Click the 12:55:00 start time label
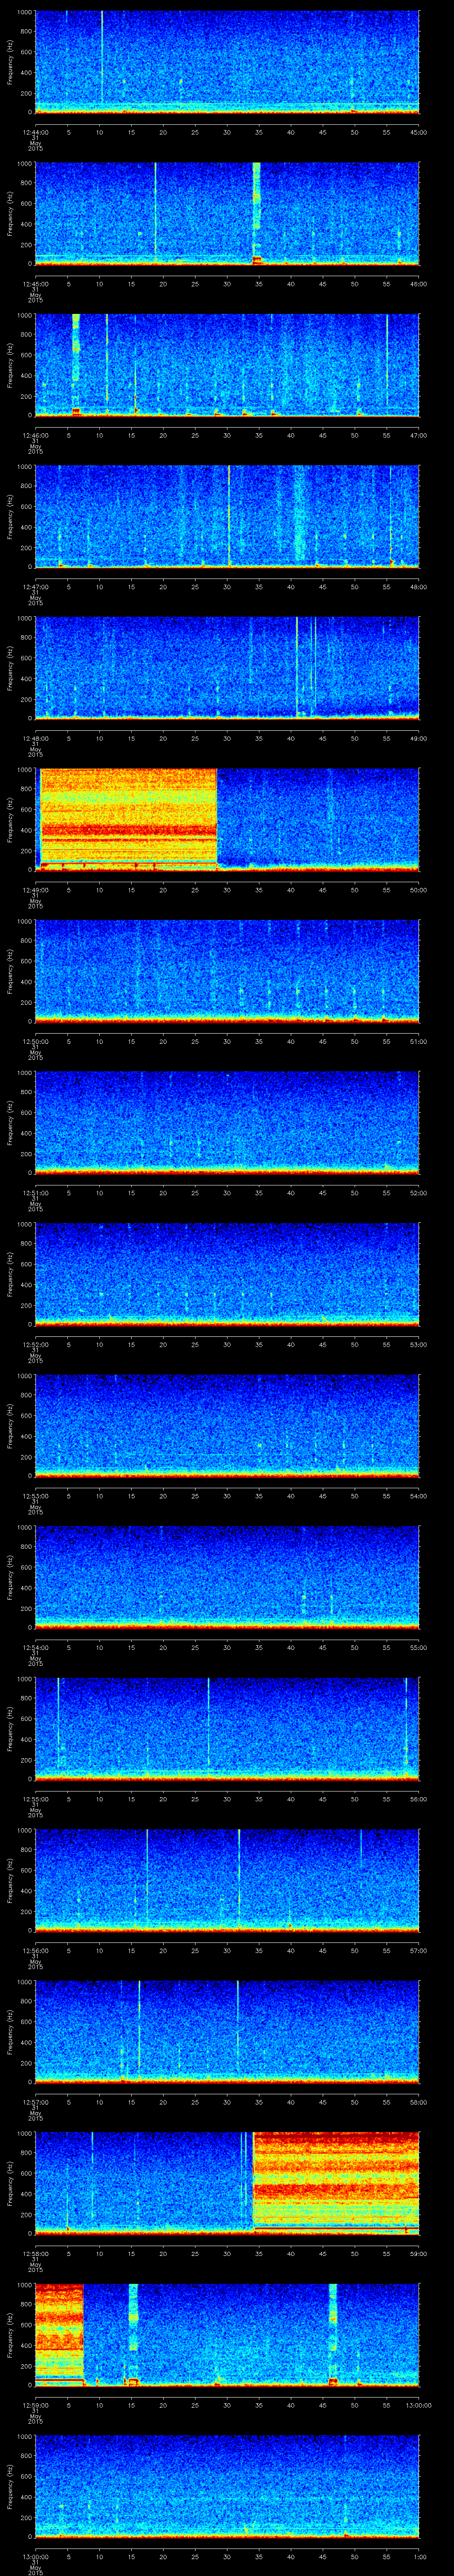Screen dimensions: 454x2576 coord(35,1799)
